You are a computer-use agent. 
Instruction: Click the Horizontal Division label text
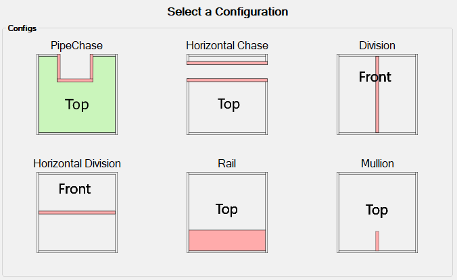(77, 164)
